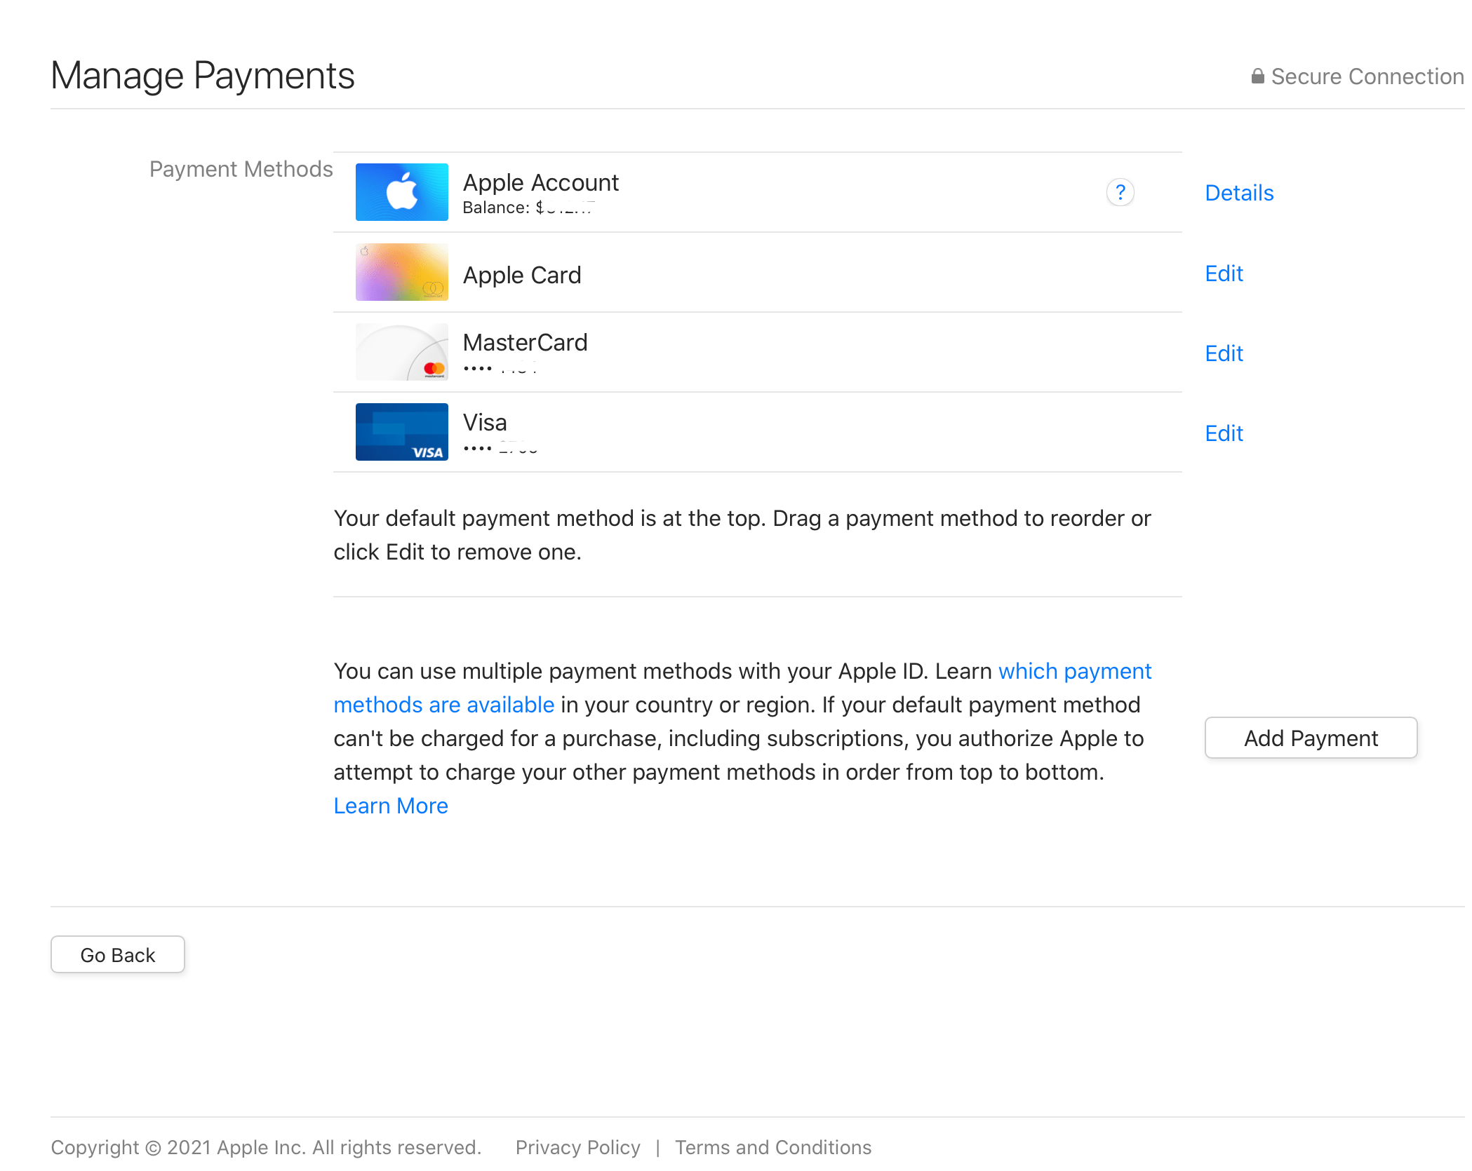Image resolution: width=1472 pixels, height=1171 pixels.
Task: Click the blue Visa card image
Action: coord(401,432)
